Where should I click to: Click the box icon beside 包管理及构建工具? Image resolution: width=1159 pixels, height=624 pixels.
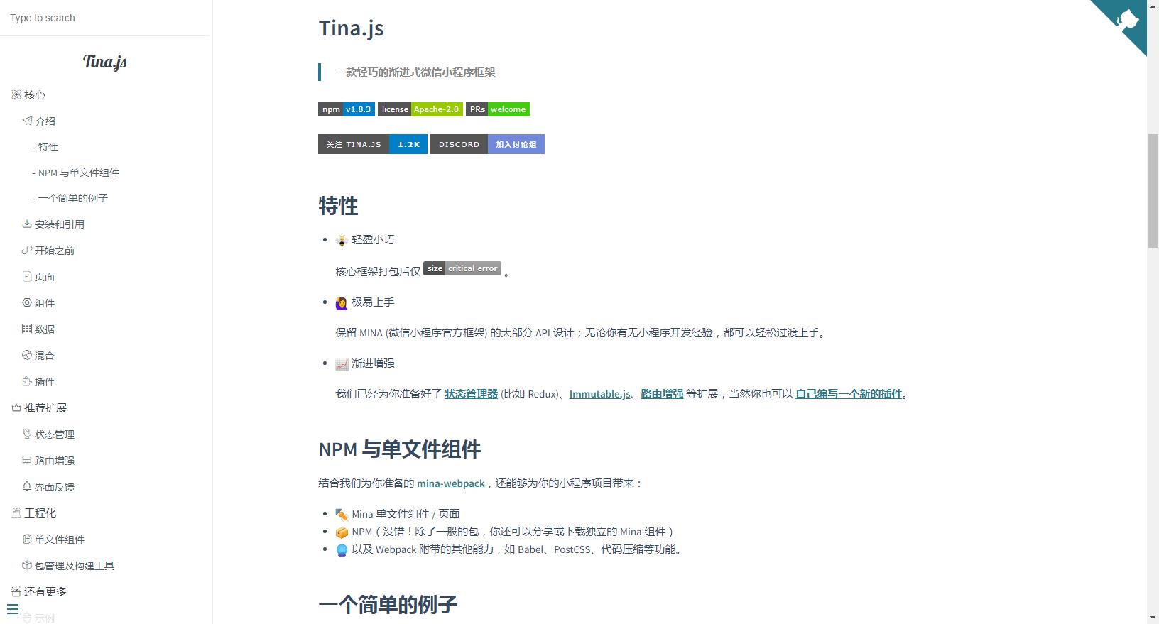point(27,565)
